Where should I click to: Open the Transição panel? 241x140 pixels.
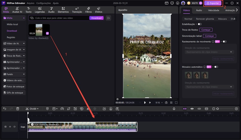coord(77,10)
